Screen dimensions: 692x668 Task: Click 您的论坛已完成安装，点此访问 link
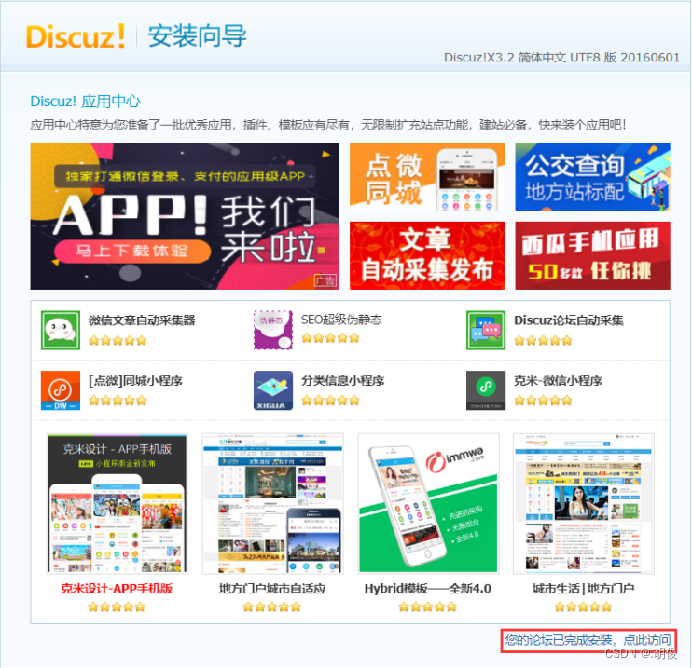point(588,640)
